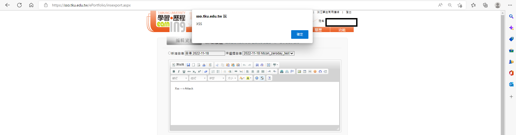Click the Increase Indent icon
516x135 pixels.
[230, 71]
